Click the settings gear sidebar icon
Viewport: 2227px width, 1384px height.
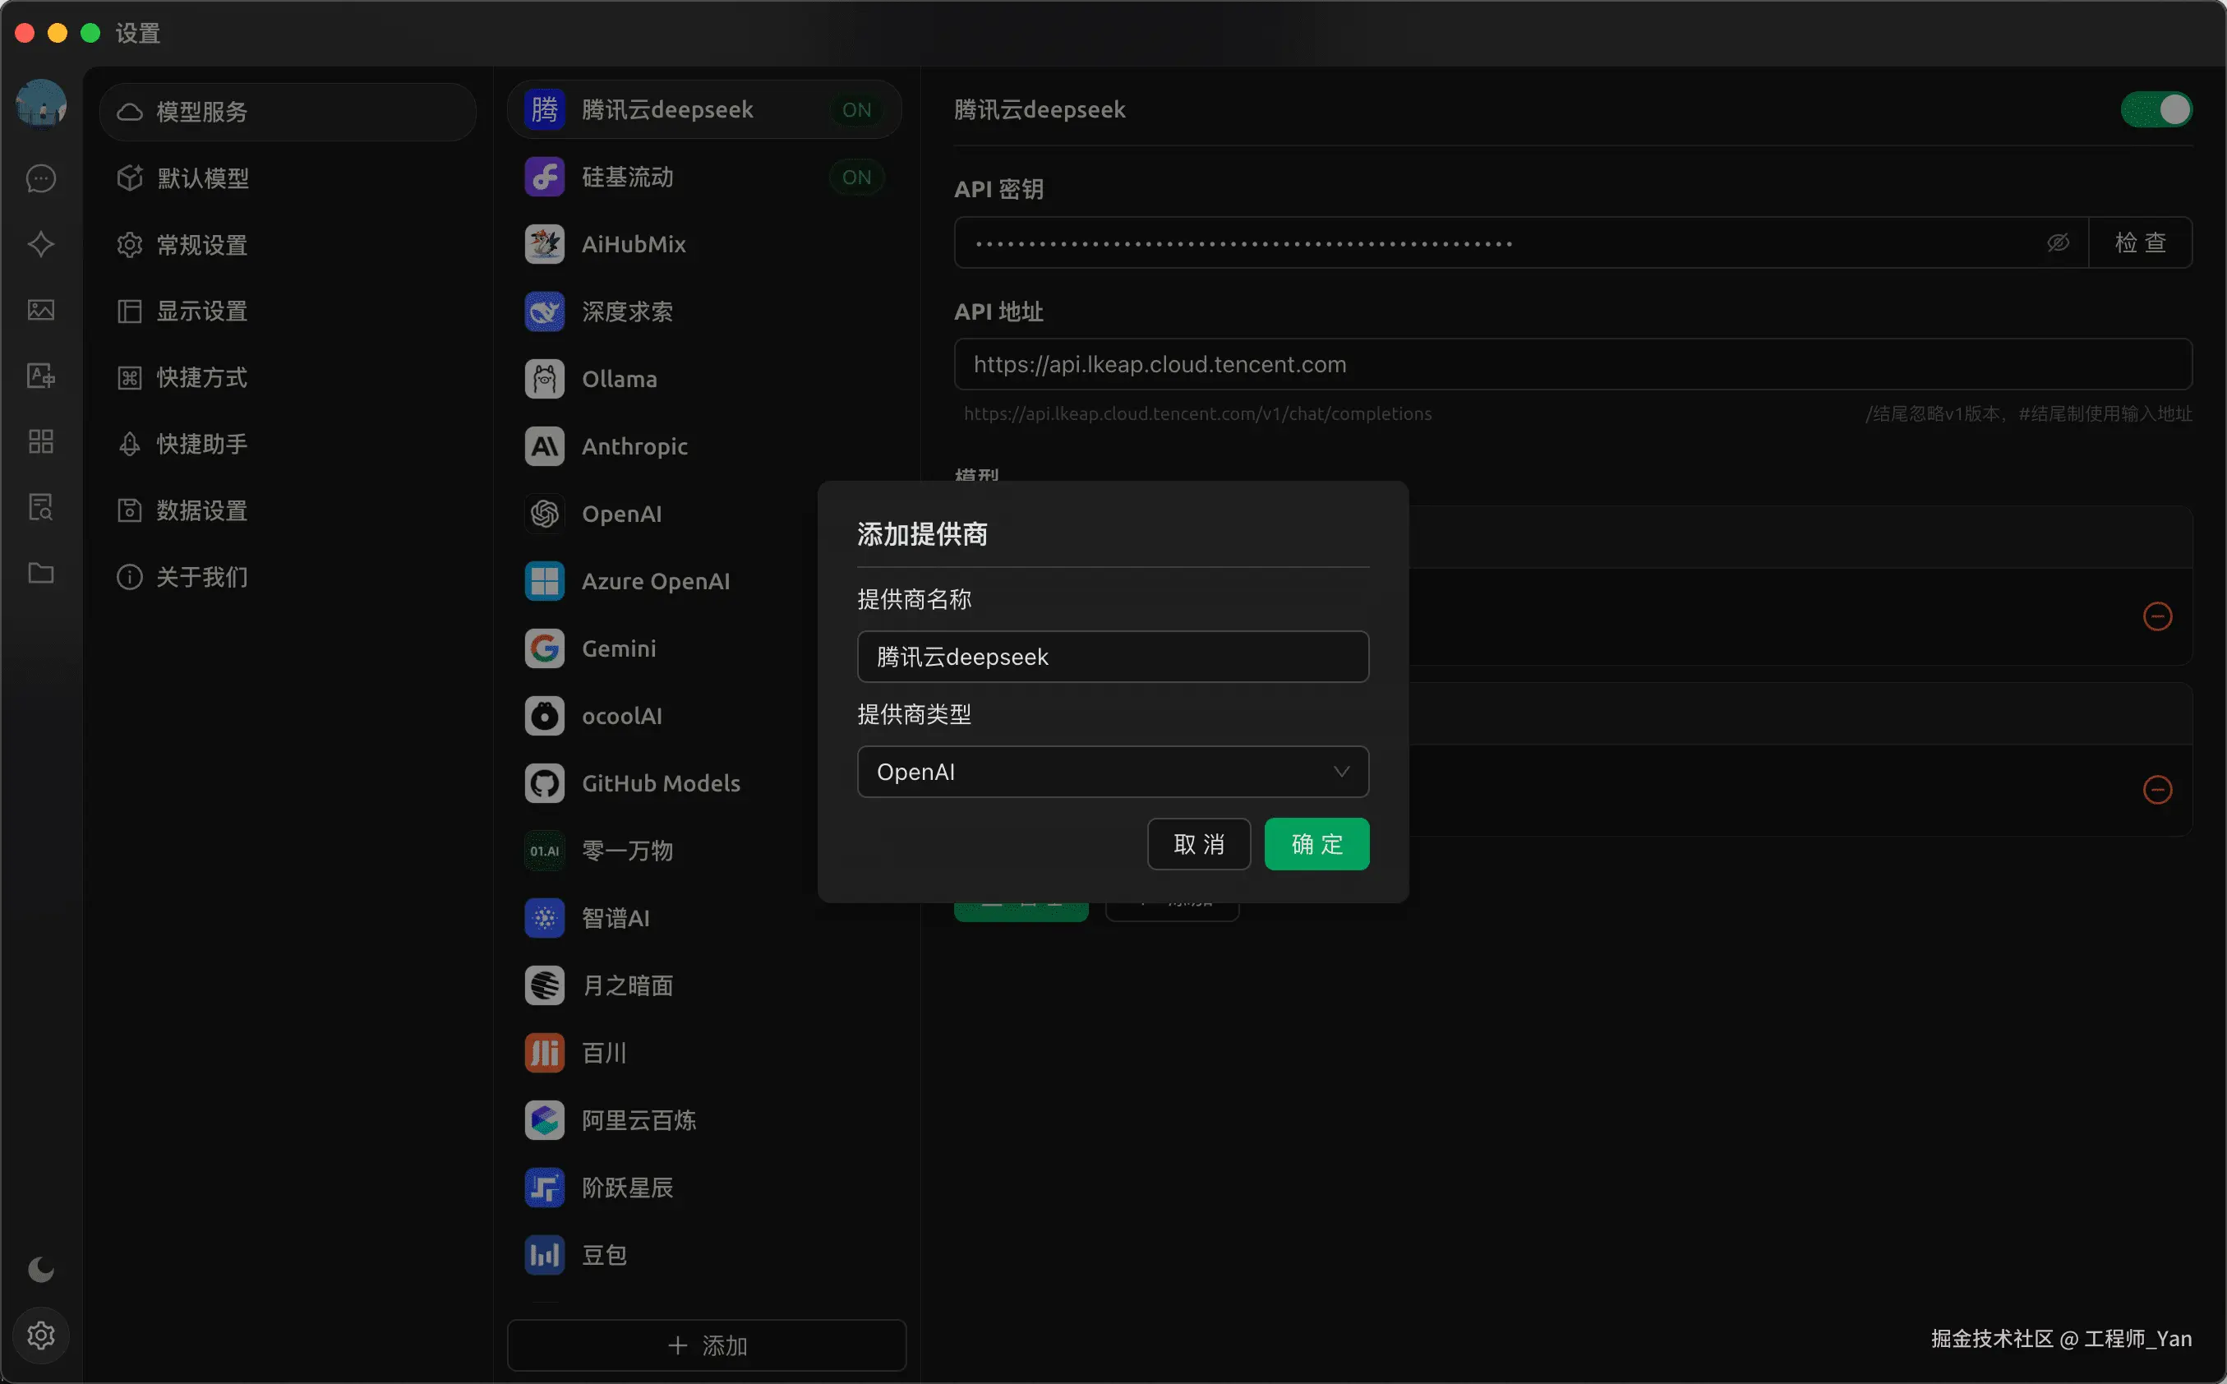coord(41,1336)
